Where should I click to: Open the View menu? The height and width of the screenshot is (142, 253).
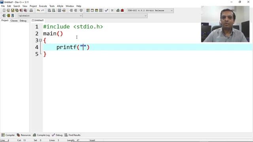tap(25, 6)
